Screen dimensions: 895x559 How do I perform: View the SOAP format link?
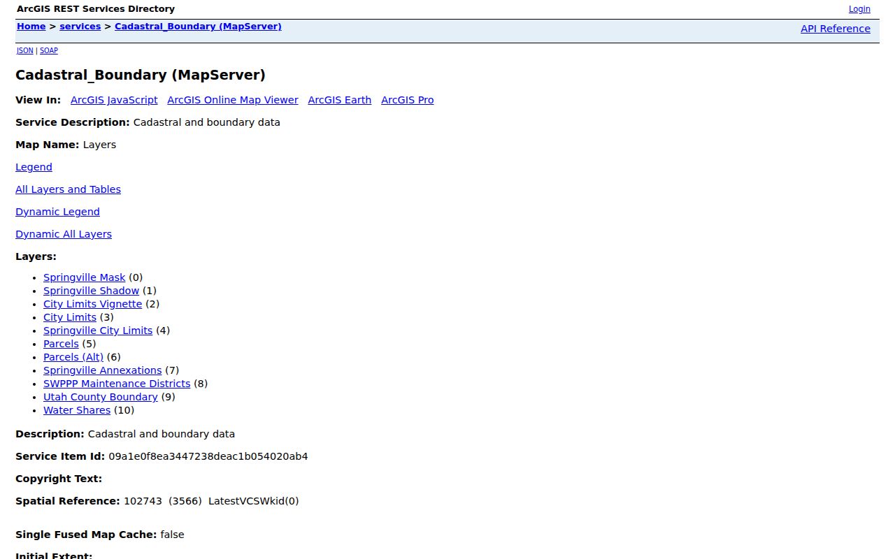[x=48, y=51]
